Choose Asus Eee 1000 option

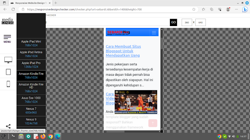[31, 100]
